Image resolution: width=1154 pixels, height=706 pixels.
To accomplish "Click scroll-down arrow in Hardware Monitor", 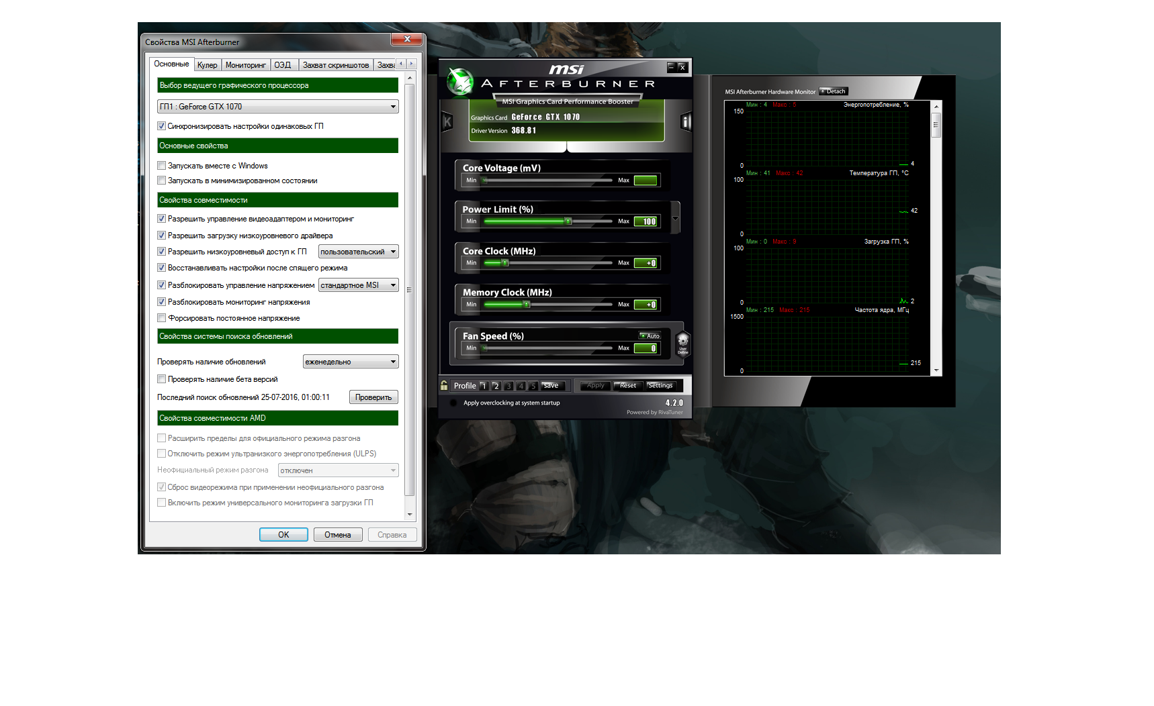I will (936, 370).
